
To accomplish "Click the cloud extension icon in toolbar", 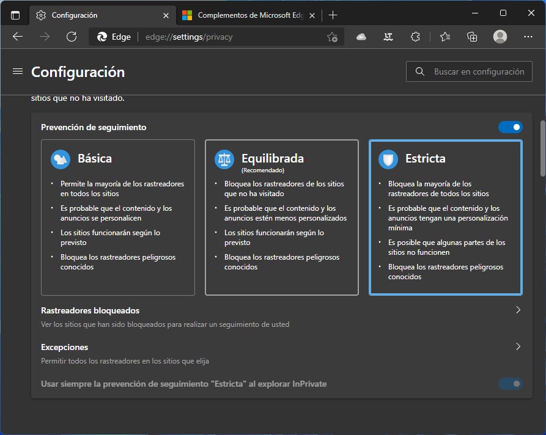I will pyautogui.click(x=361, y=37).
